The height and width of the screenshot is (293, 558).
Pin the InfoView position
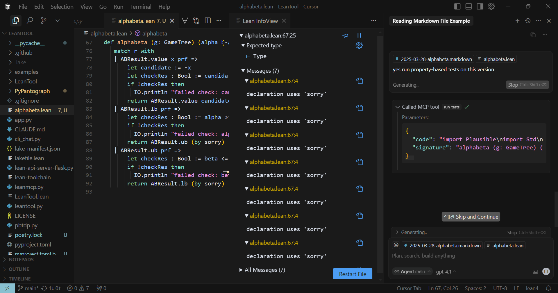[345, 35]
